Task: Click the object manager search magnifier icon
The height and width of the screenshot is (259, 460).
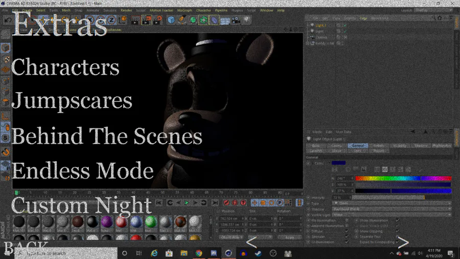Action: click(433, 18)
